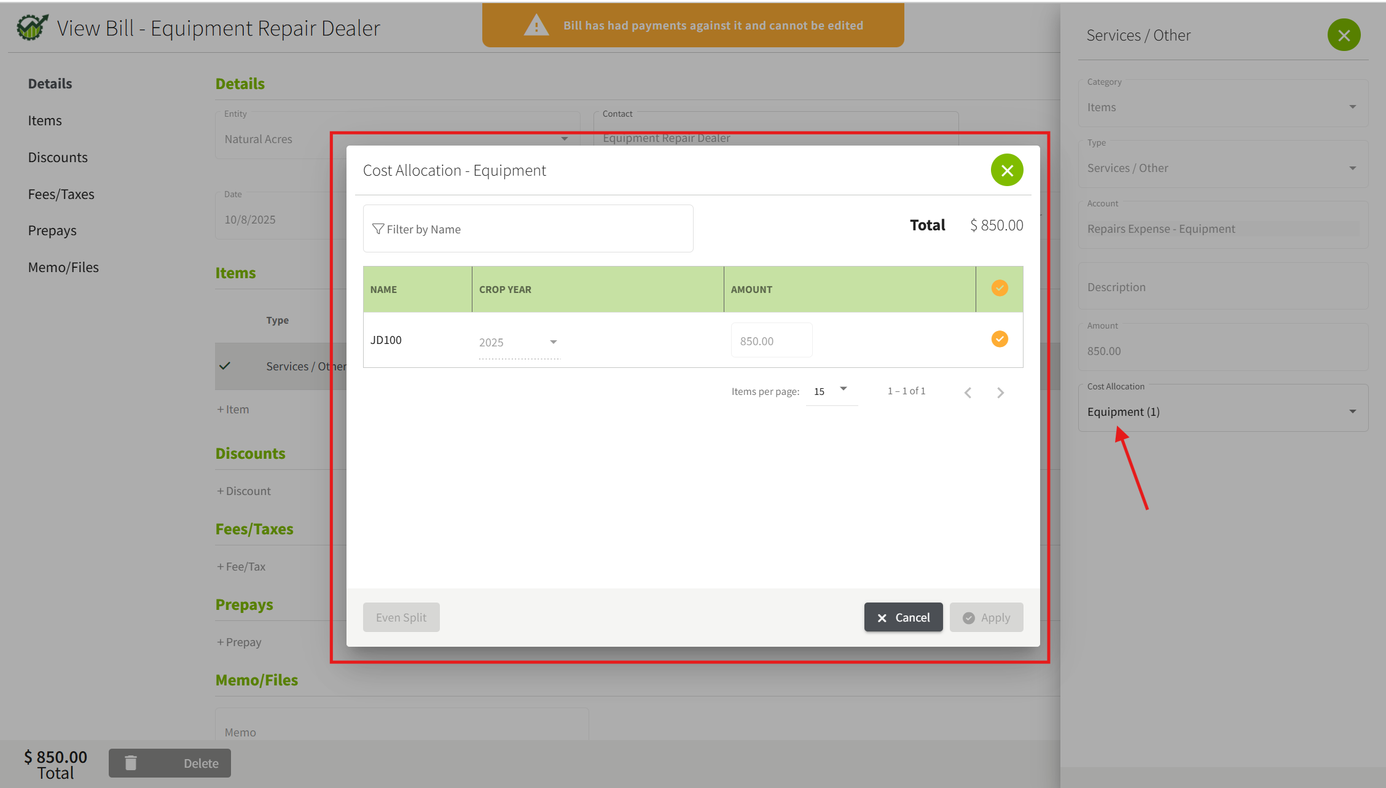The height and width of the screenshot is (788, 1386).
Task: Toggle the select-all check in table header
Action: [x=999, y=288]
